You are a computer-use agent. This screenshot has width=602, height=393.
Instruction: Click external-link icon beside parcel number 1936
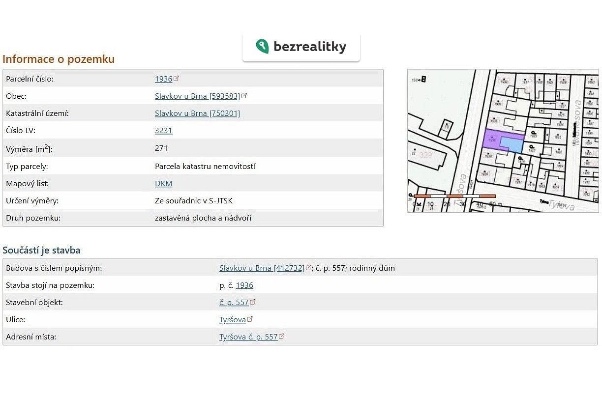(x=177, y=79)
